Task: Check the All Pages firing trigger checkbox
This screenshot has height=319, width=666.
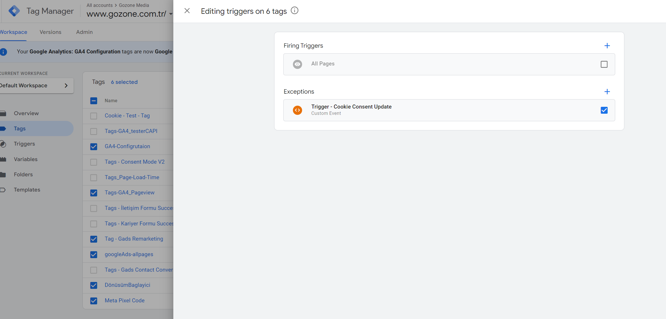Action: [604, 64]
